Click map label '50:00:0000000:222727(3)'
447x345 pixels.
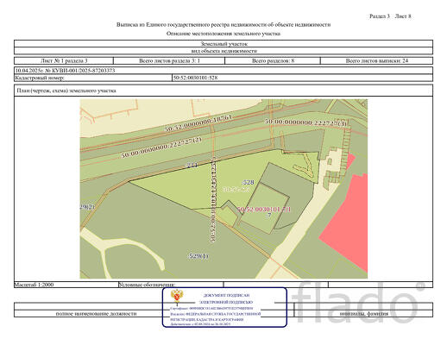click(305, 122)
